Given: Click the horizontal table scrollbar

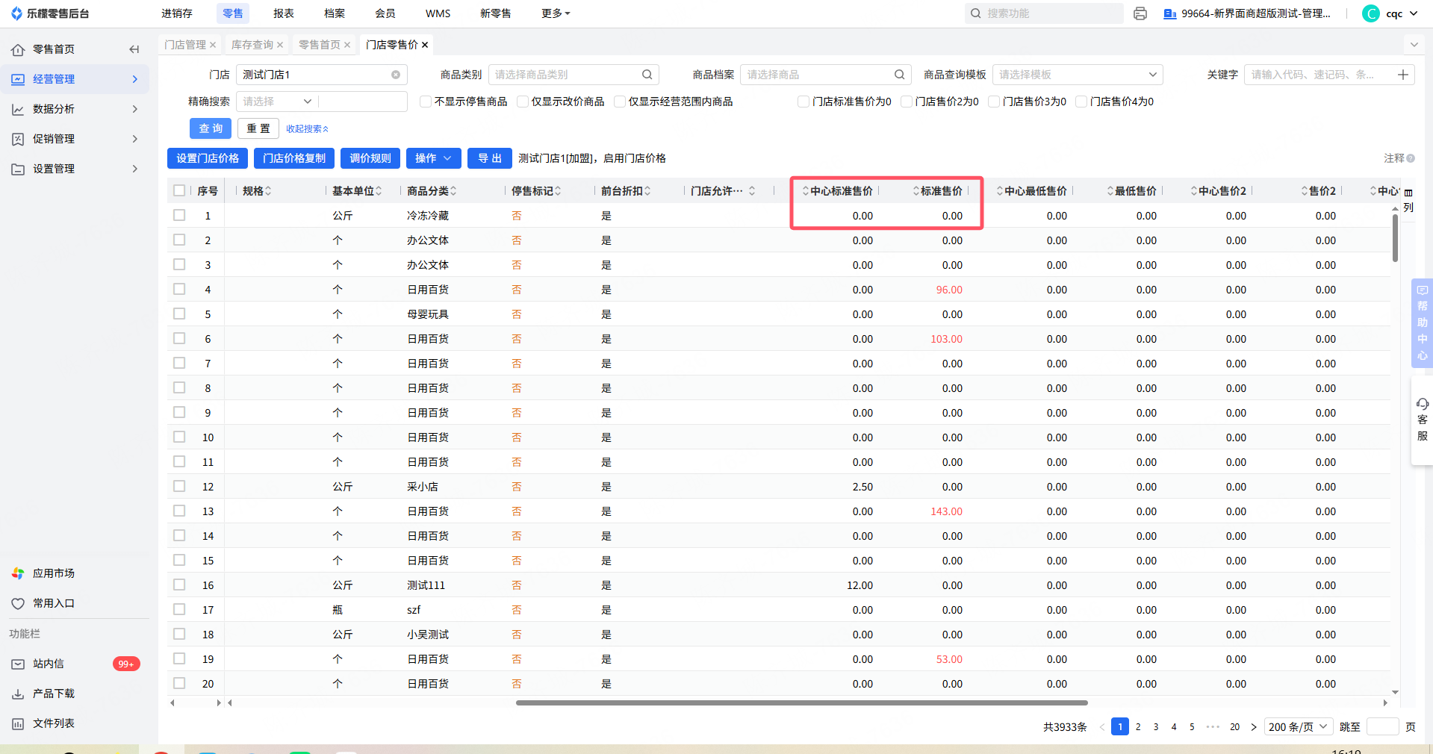Looking at the screenshot, I should point(801,702).
